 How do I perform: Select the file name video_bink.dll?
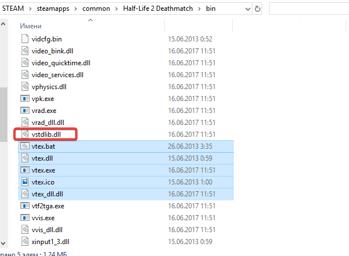[x=52, y=51]
